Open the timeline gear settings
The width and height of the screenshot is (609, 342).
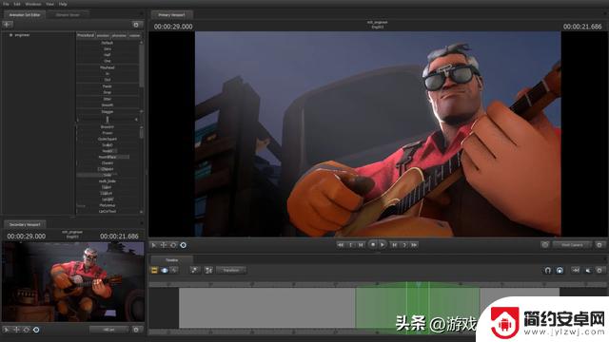point(599,270)
